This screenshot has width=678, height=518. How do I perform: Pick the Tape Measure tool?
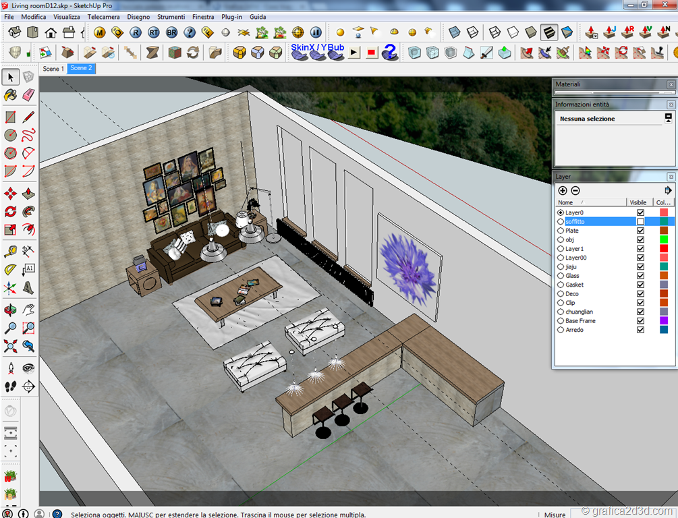10,251
